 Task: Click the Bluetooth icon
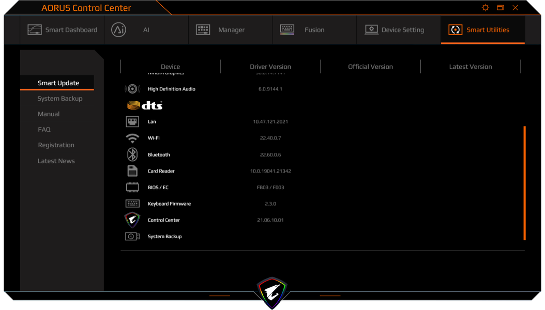(x=132, y=154)
